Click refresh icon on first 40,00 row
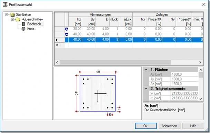The image size is (210, 133). (67, 34)
